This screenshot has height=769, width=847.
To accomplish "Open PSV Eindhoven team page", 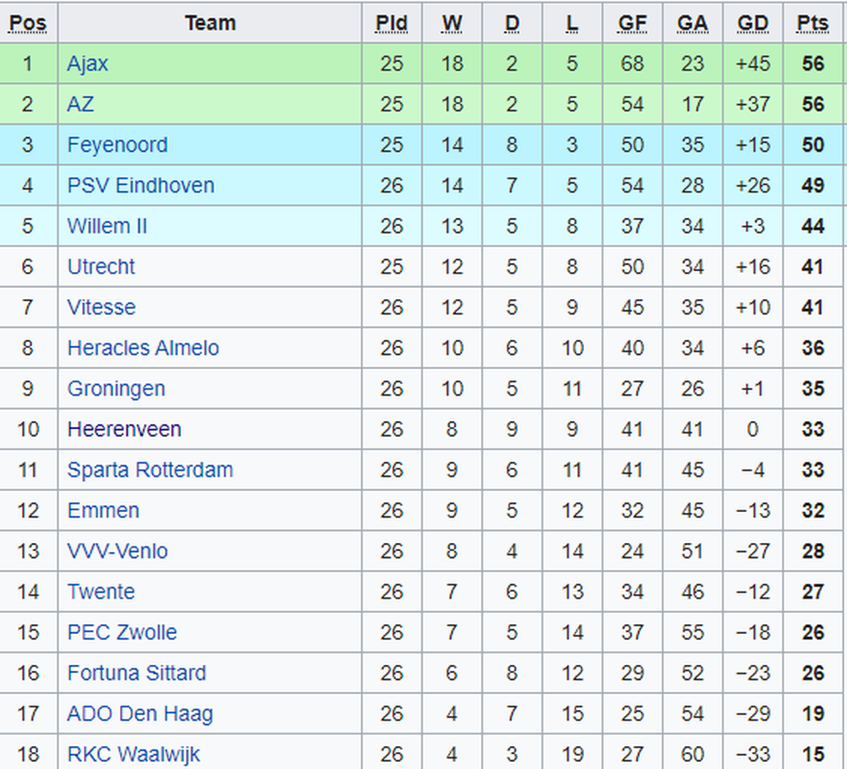I will tap(140, 185).
